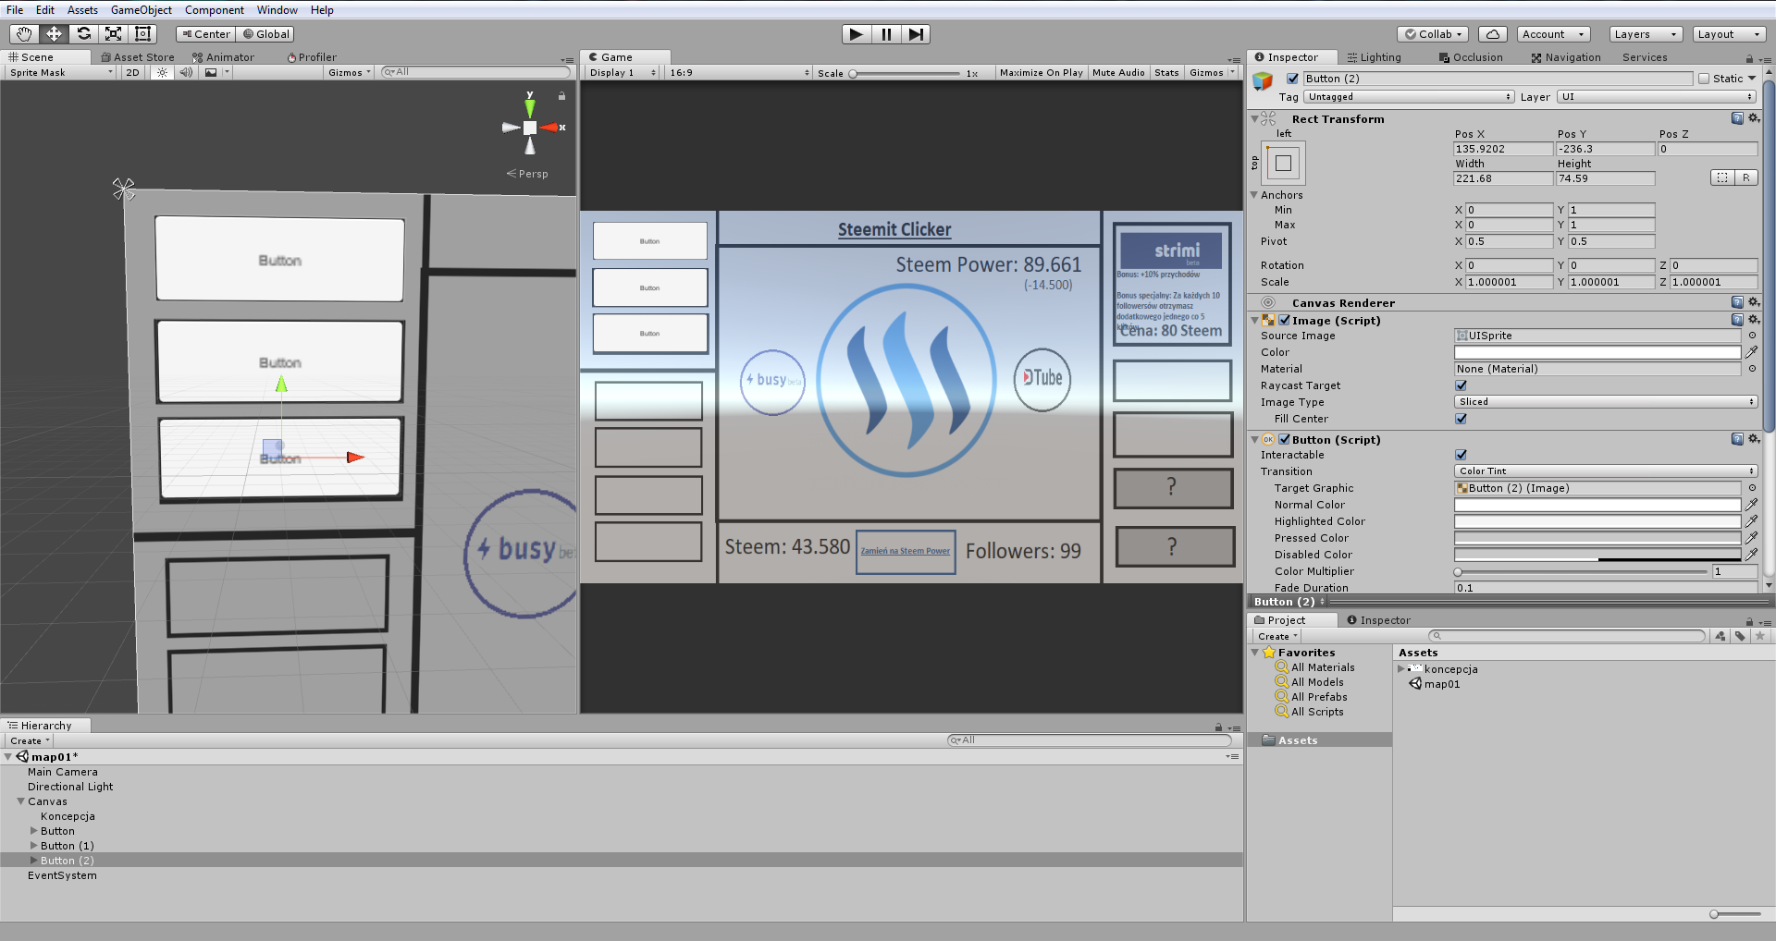This screenshot has height=941, width=1776.
Task: Open the Transition Color Tint dropdown
Action: [x=1605, y=471]
